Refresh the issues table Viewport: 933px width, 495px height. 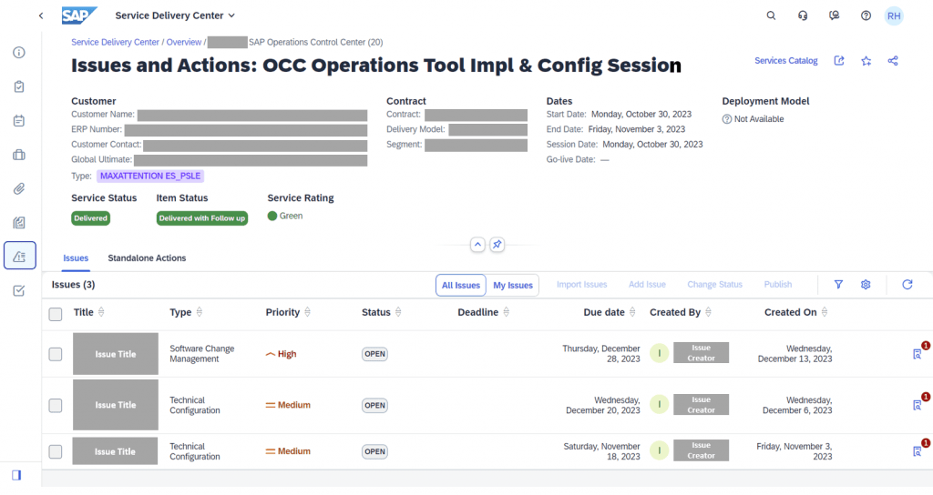pos(907,285)
